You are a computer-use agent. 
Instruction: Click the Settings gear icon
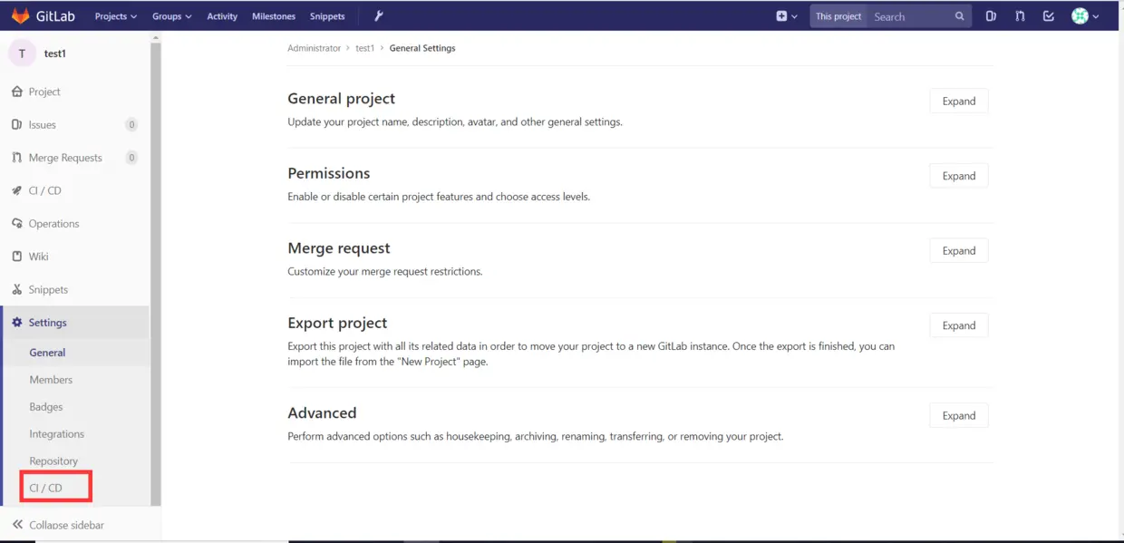point(17,323)
